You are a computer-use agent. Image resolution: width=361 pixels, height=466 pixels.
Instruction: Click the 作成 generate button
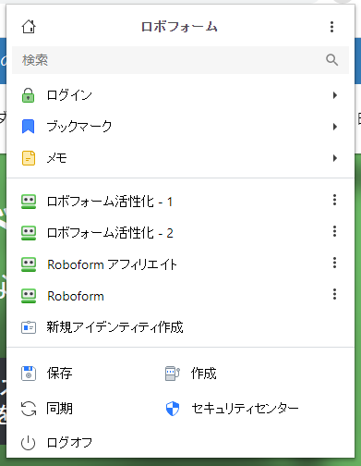click(x=203, y=374)
